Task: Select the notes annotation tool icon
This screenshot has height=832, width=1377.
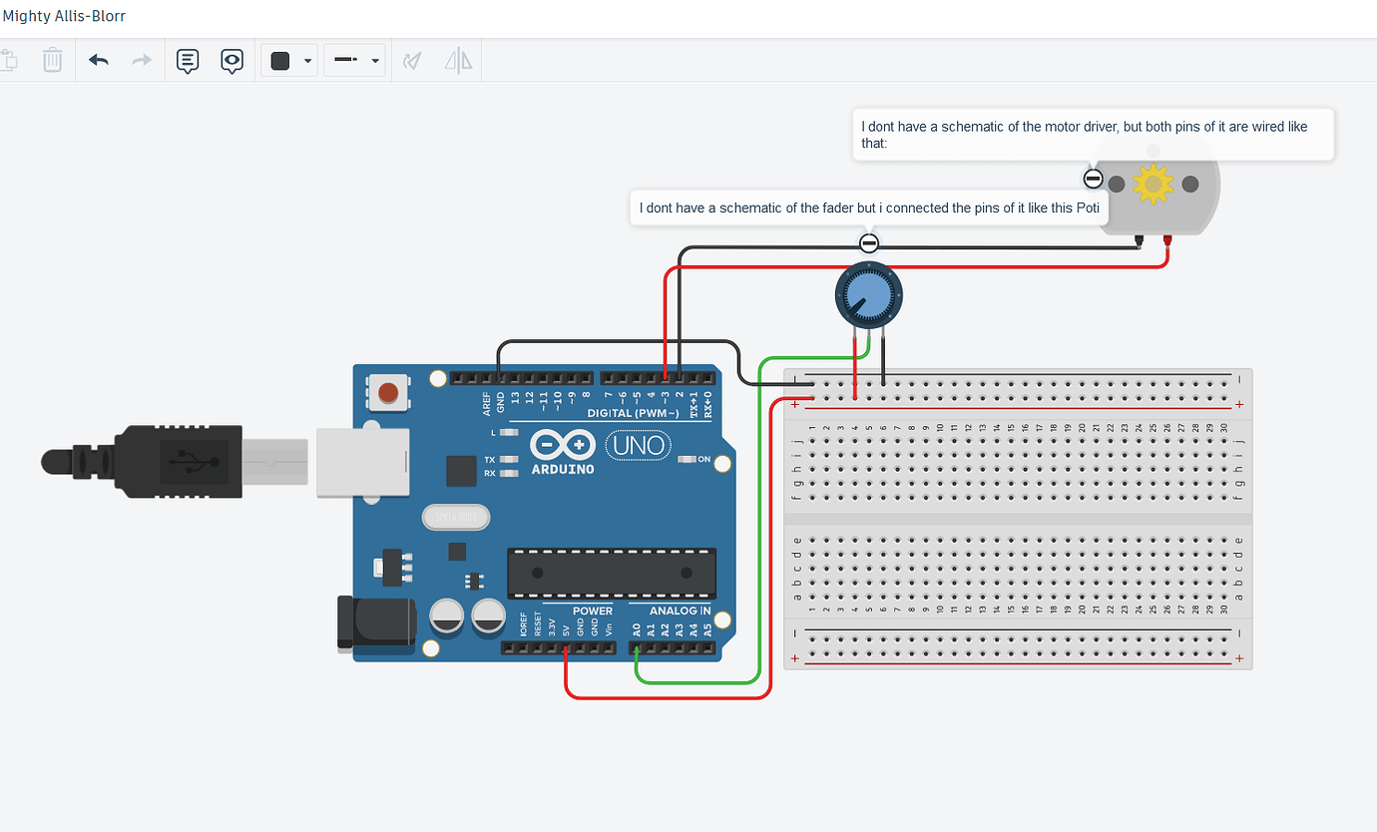Action: point(187,61)
